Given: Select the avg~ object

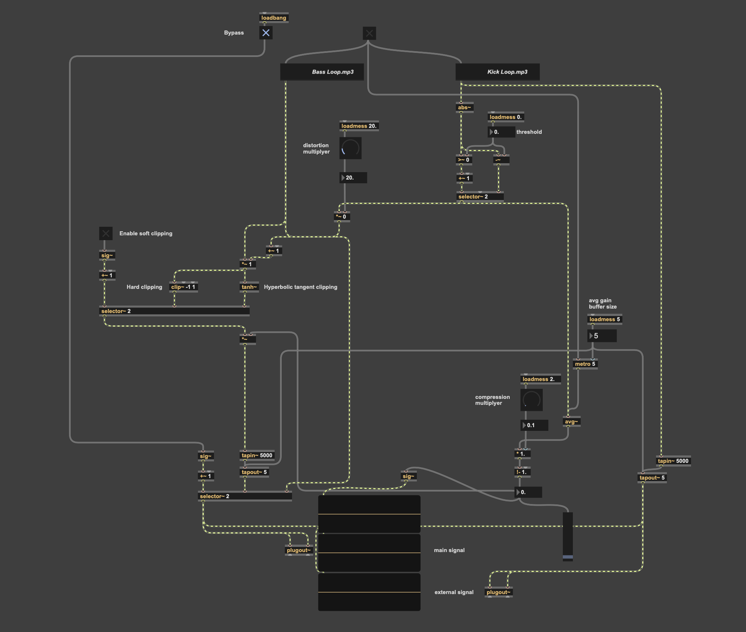Looking at the screenshot, I should [571, 422].
